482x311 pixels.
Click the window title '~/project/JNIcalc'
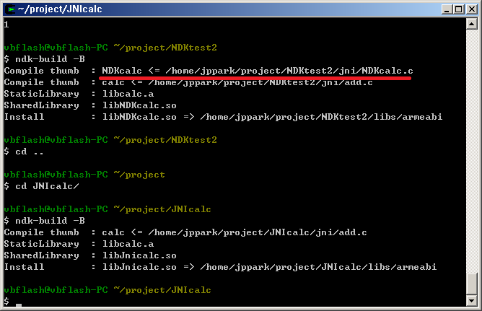click(x=60, y=9)
